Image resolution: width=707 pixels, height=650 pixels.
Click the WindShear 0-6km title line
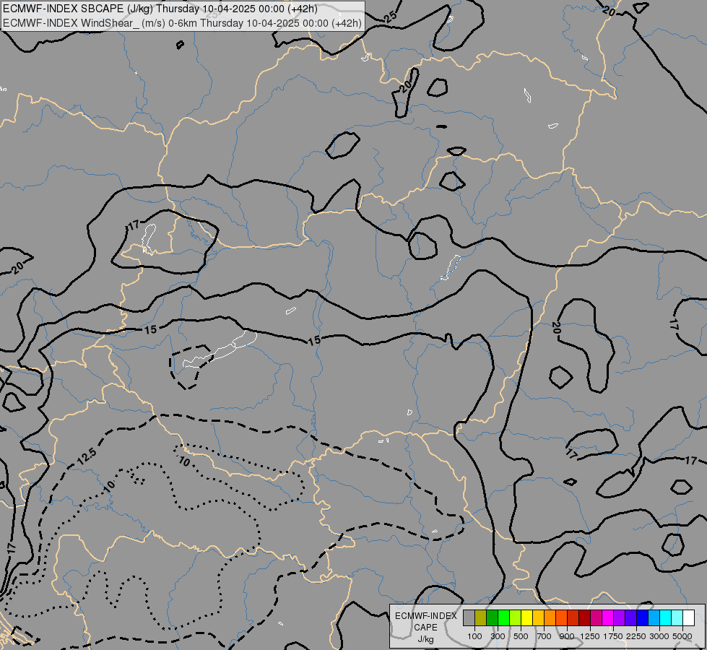point(182,23)
